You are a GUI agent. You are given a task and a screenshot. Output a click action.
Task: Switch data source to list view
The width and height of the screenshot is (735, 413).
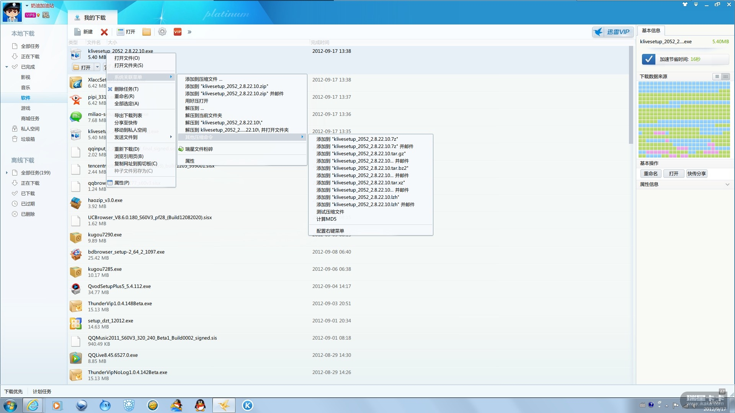pyautogui.click(x=717, y=76)
